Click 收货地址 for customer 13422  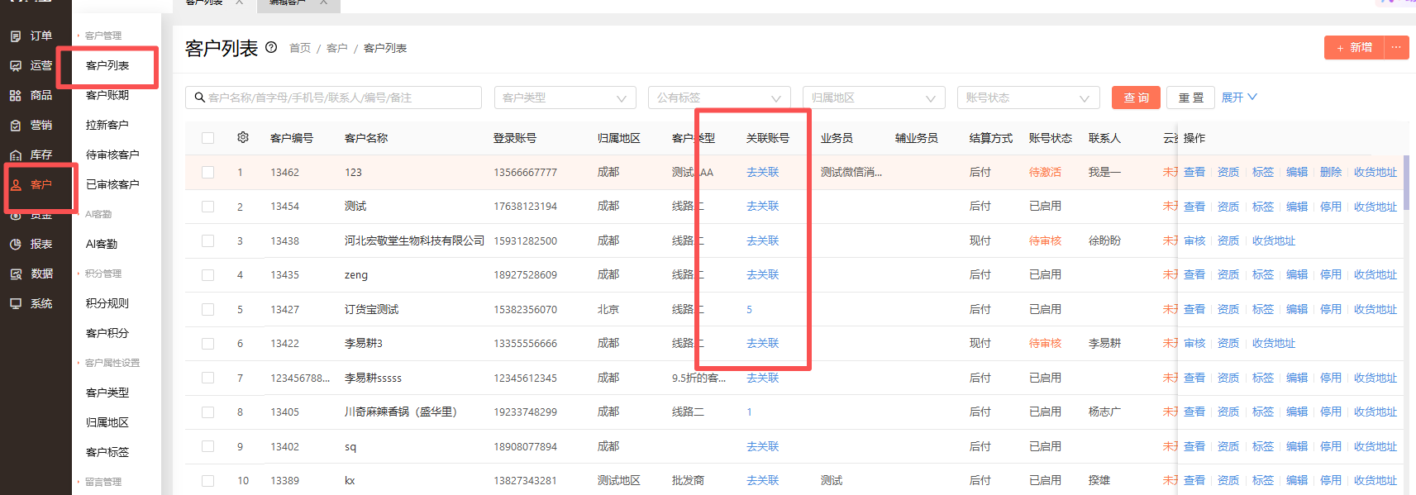click(x=1274, y=343)
